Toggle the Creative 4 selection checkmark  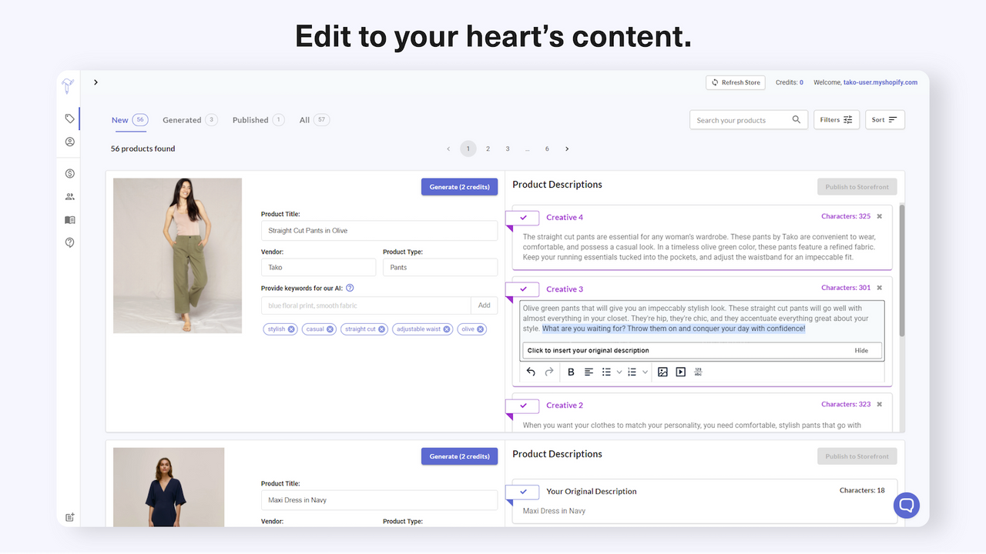tap(522, 217)
